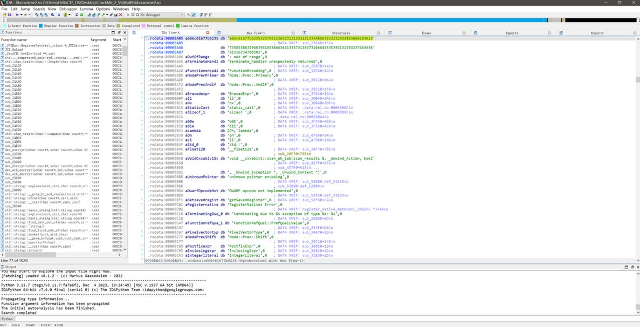Viewport: 640px width, 327px height.
Task: Click the blue down-arrow toolbar icon
Action: [x=59, y=15]
